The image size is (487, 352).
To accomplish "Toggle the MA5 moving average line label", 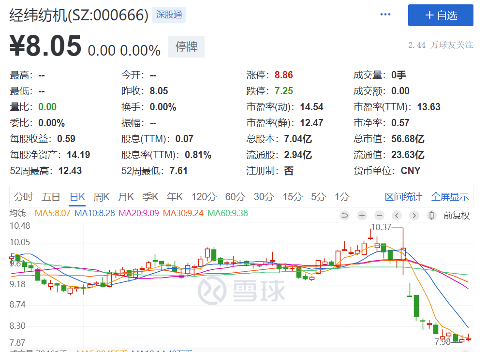I will tap(53, 213).
